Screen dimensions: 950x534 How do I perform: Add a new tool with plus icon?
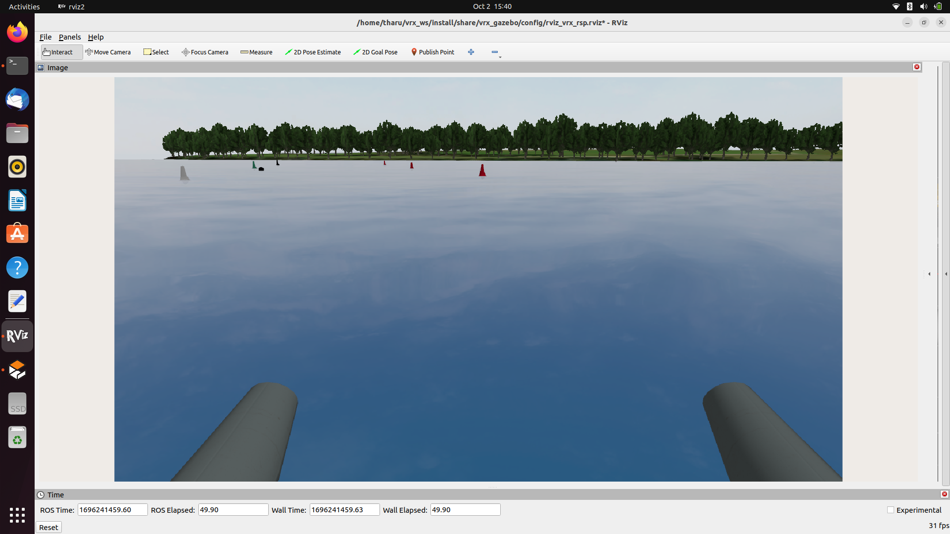[471, 52]
